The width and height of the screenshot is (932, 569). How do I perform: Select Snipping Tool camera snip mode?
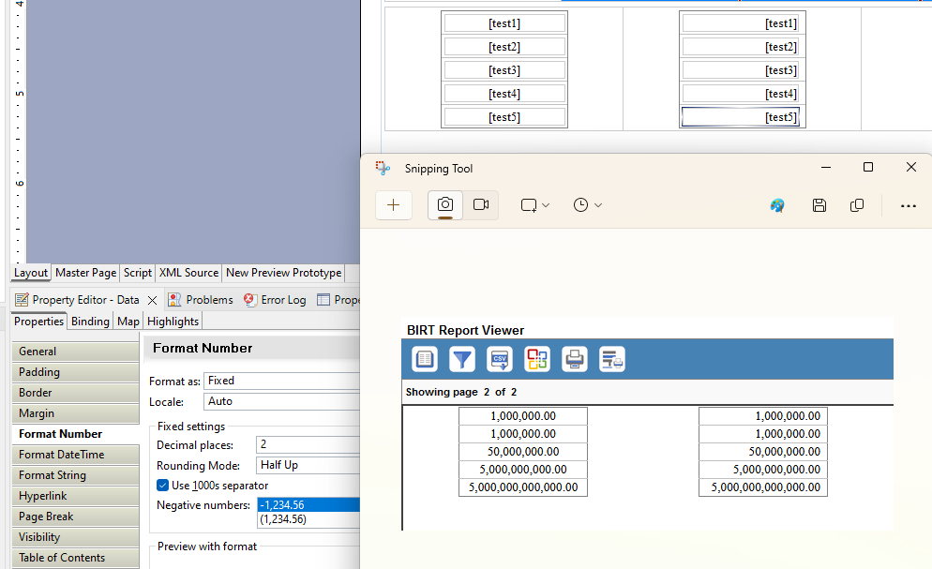point(445,205)
